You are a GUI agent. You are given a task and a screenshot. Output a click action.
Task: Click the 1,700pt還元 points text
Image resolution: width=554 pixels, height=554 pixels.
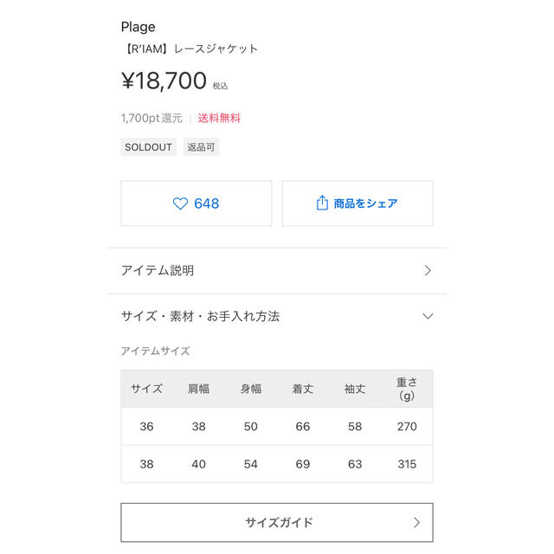[x=151, y=118]
